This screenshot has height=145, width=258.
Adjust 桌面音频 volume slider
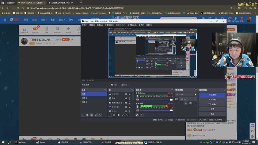156,110
